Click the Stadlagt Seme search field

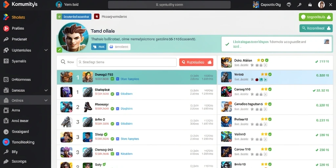127,62
